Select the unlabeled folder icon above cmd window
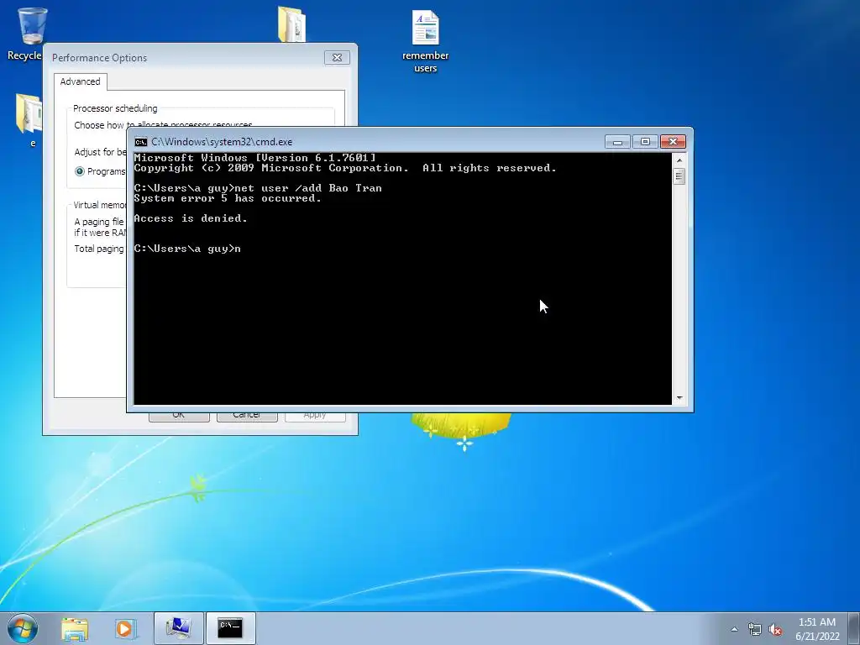This screenshot has height=645, width=860. [291, 24]
